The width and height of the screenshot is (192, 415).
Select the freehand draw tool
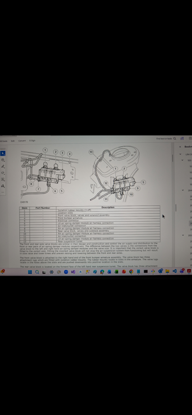(3, 173)
